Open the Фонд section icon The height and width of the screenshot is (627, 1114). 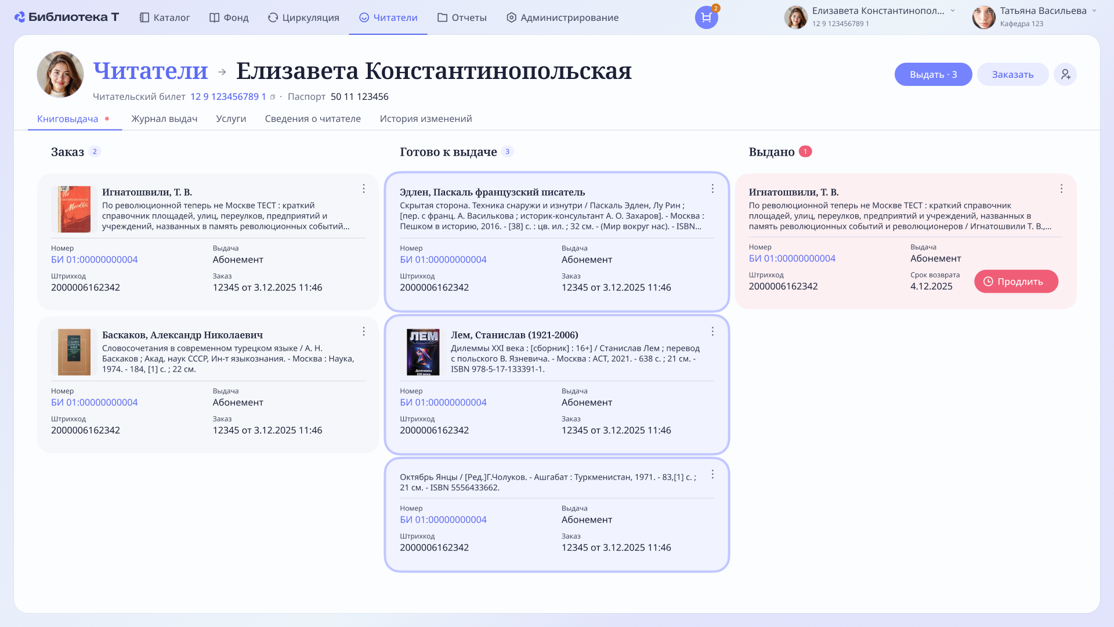[213, 17]
